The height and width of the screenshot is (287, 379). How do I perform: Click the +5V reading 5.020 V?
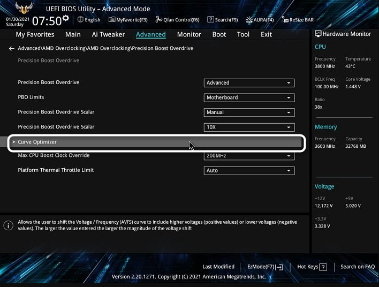pos(353,206)
